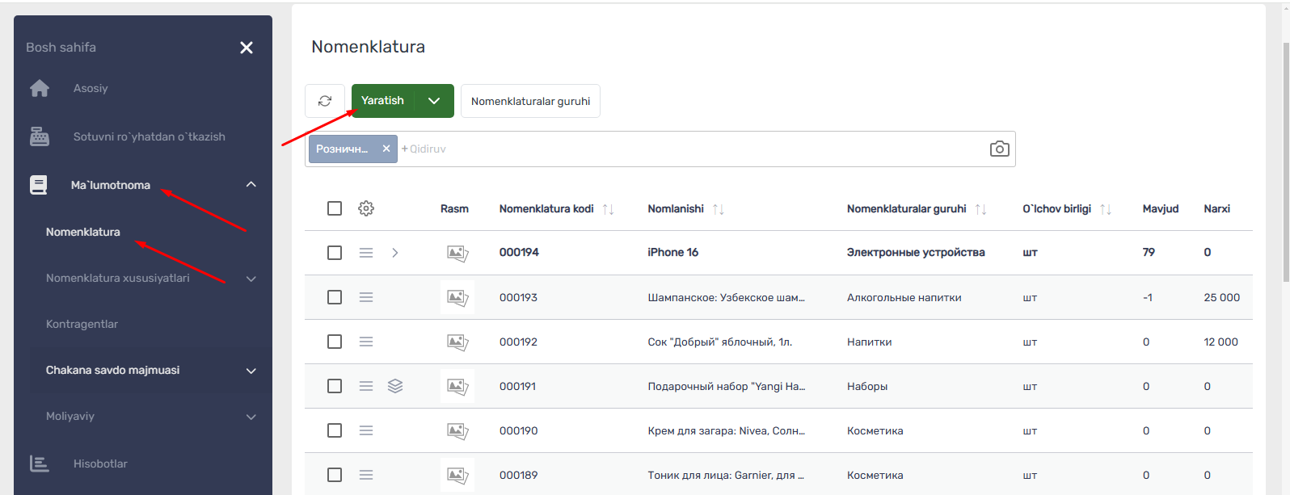This screenshot has height=495, width=1290.
Task: Check the 000191 row checkbox
Action: [335, 386]
